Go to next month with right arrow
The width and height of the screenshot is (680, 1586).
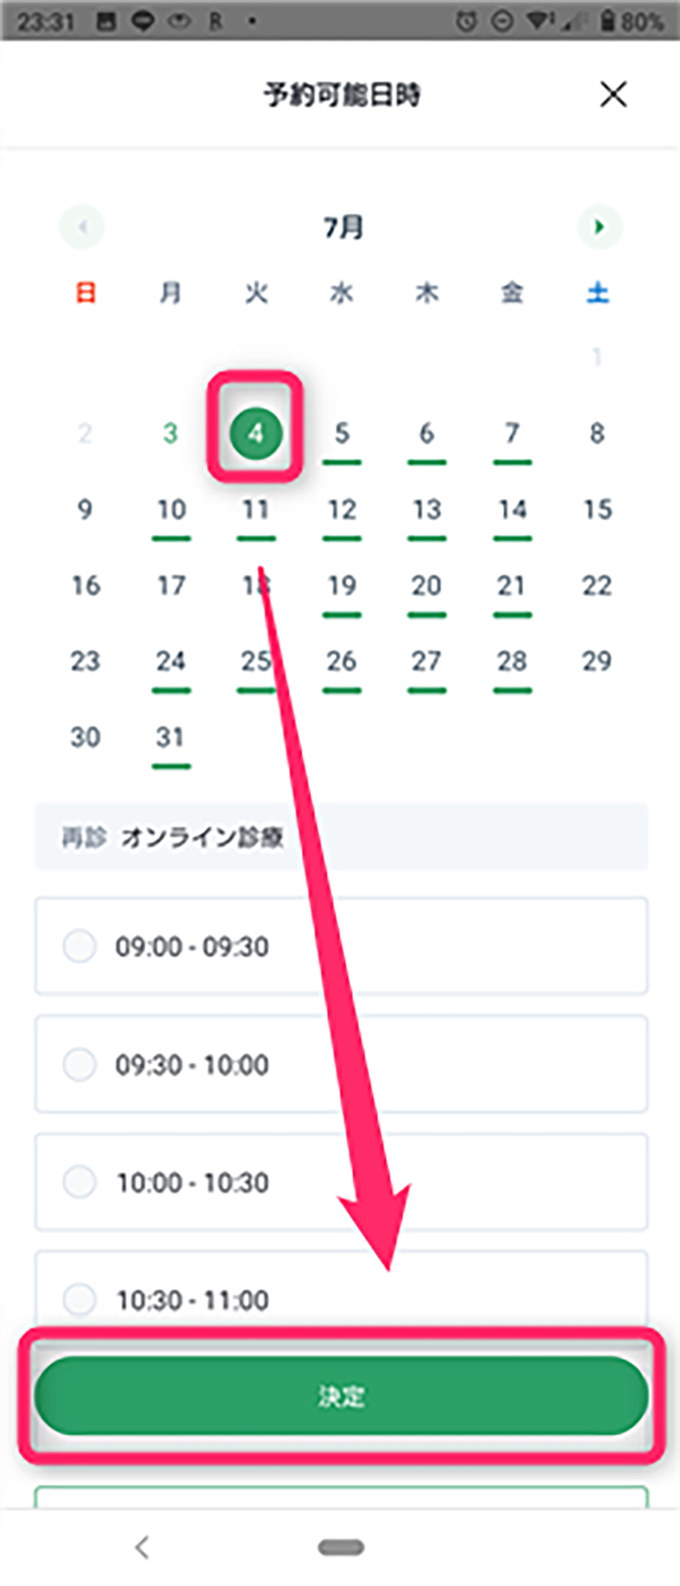tap(599, 227)
